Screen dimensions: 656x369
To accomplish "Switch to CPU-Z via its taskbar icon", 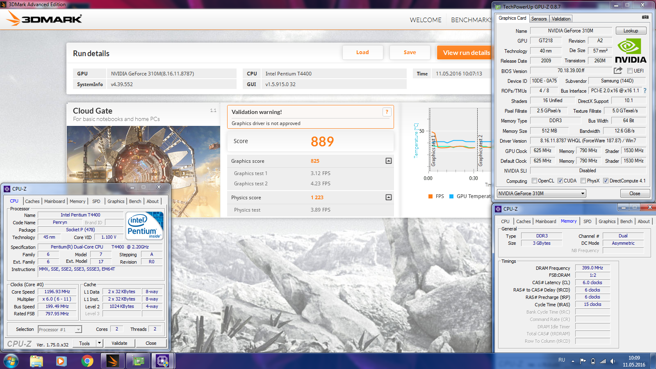I will [163, 361].
